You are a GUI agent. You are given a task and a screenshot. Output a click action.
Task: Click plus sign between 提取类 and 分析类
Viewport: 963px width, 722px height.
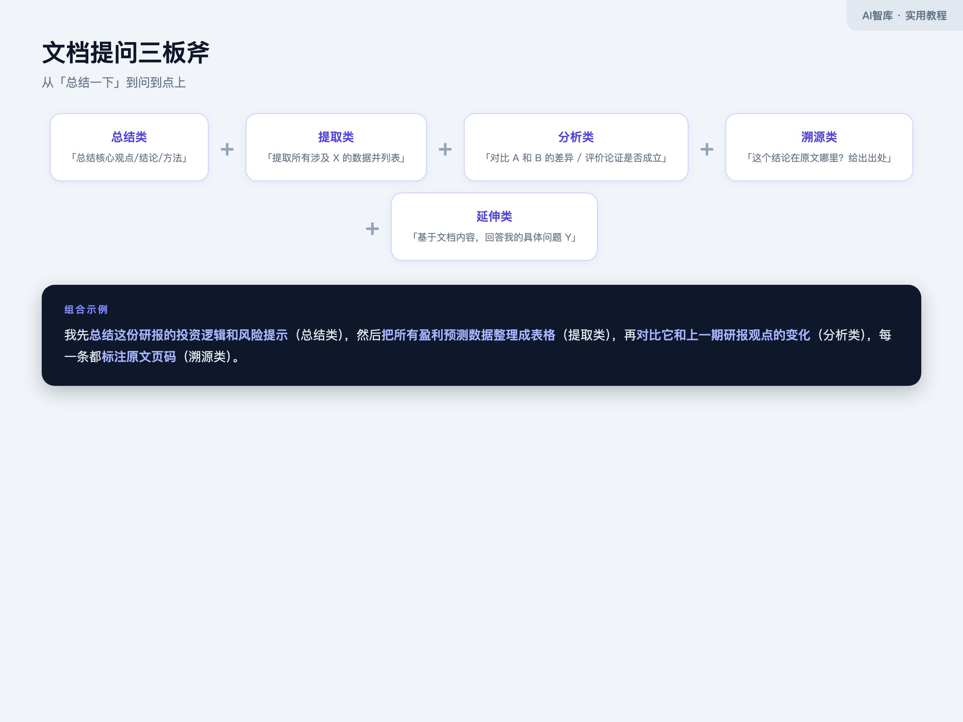(x=445, y=149)
